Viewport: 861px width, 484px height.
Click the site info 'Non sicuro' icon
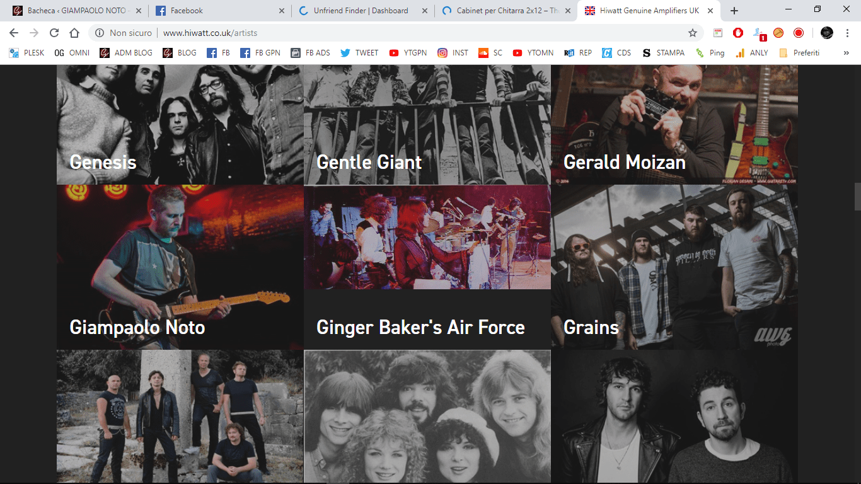[x=100, y=33]
